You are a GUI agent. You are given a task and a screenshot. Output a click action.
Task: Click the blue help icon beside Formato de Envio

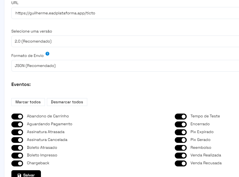pyautogui.click(x=47, y=54)
